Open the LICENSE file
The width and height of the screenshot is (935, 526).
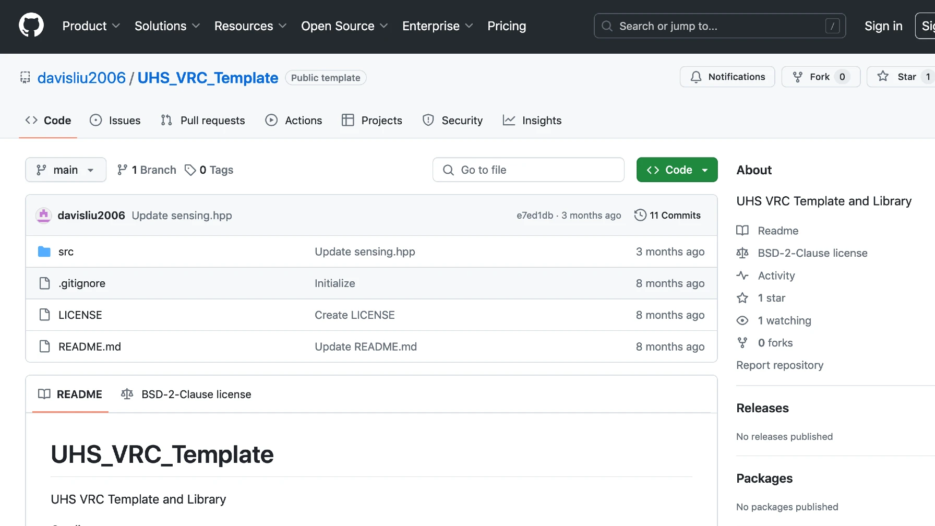80,315
